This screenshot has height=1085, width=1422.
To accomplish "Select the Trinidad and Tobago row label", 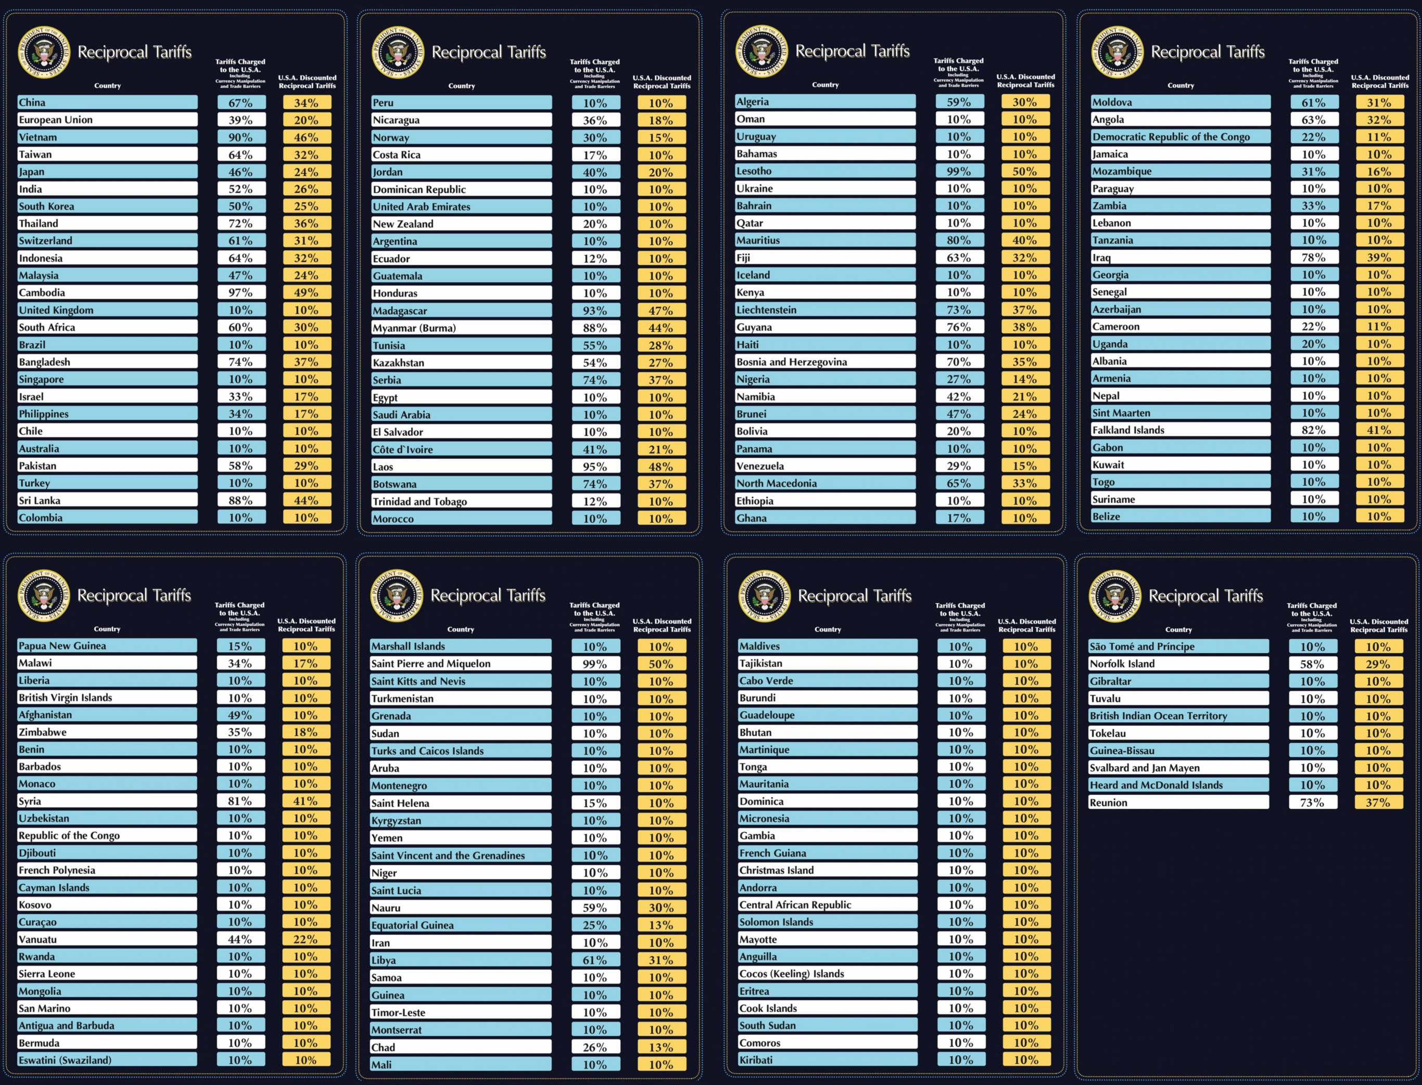I will (462, 501).
